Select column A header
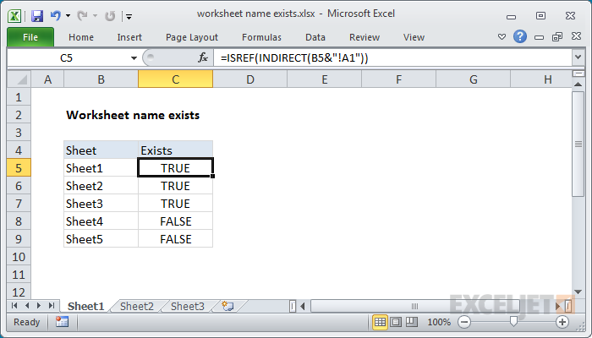This screenshot has height=338, width=592. tap(47, 79)
